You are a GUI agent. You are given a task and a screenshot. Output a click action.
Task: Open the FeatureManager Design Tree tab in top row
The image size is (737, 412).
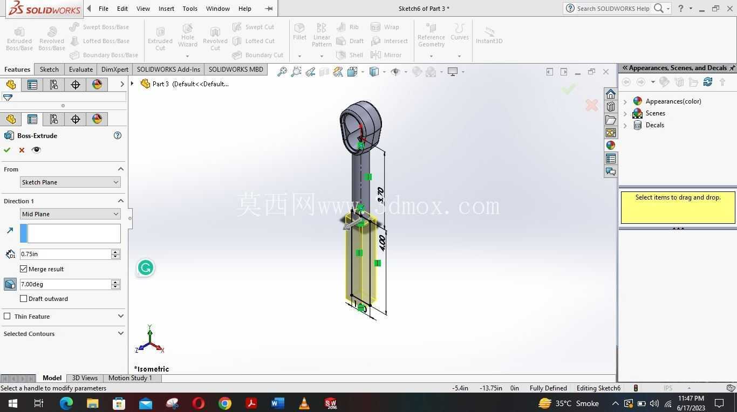11,85
